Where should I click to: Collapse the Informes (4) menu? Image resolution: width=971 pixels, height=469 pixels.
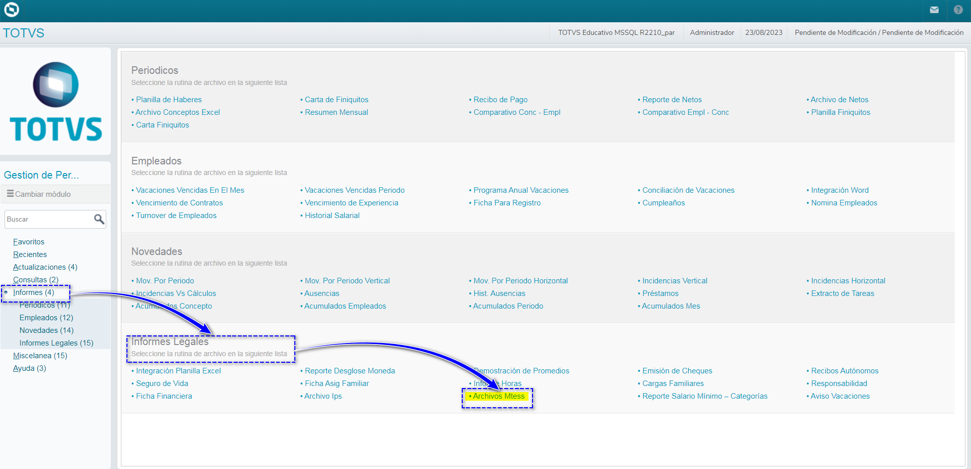click(x=33, y=292)
